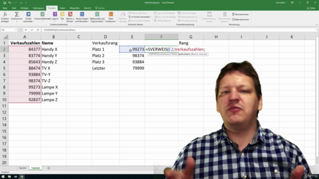Confirm formula entry with the checkmark icon

coord(32,30)
